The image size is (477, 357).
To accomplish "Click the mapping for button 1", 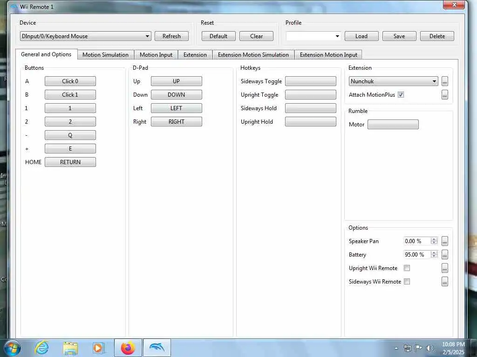I will (x=70, y=108).
